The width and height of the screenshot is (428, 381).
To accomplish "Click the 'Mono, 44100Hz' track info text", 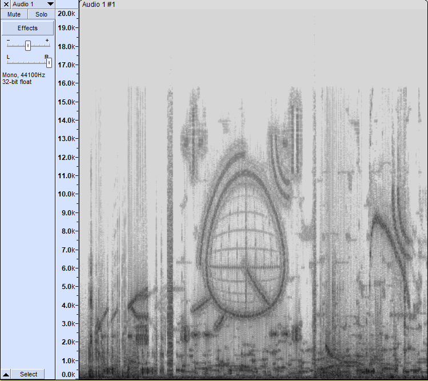I will coord(24,75).
